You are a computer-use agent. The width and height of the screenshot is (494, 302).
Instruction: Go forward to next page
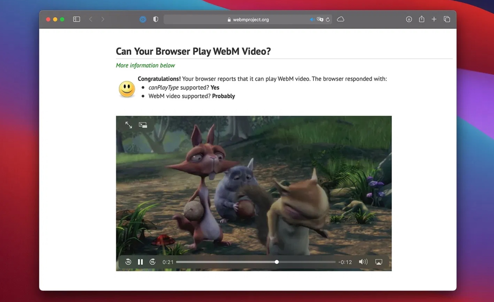pos(103,19)
